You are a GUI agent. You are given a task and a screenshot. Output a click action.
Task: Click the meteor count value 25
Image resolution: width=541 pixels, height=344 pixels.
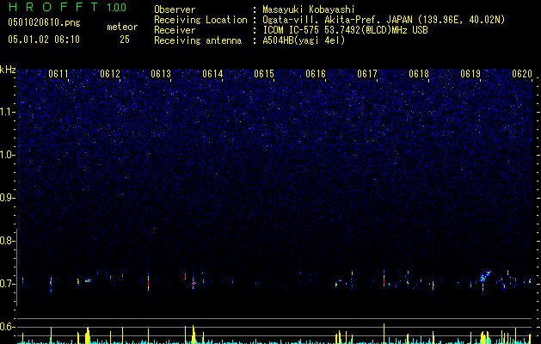tap(125, 40)
